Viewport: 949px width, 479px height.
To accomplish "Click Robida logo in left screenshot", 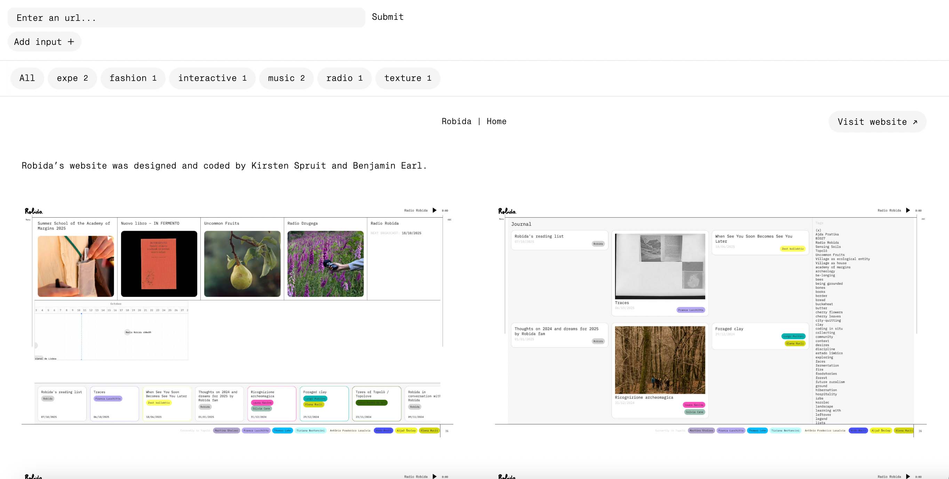I will 33,211.
